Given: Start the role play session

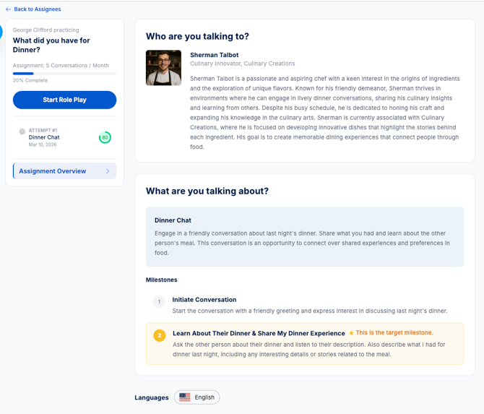Looking at the screenshot, I should [x=64, y=100].
